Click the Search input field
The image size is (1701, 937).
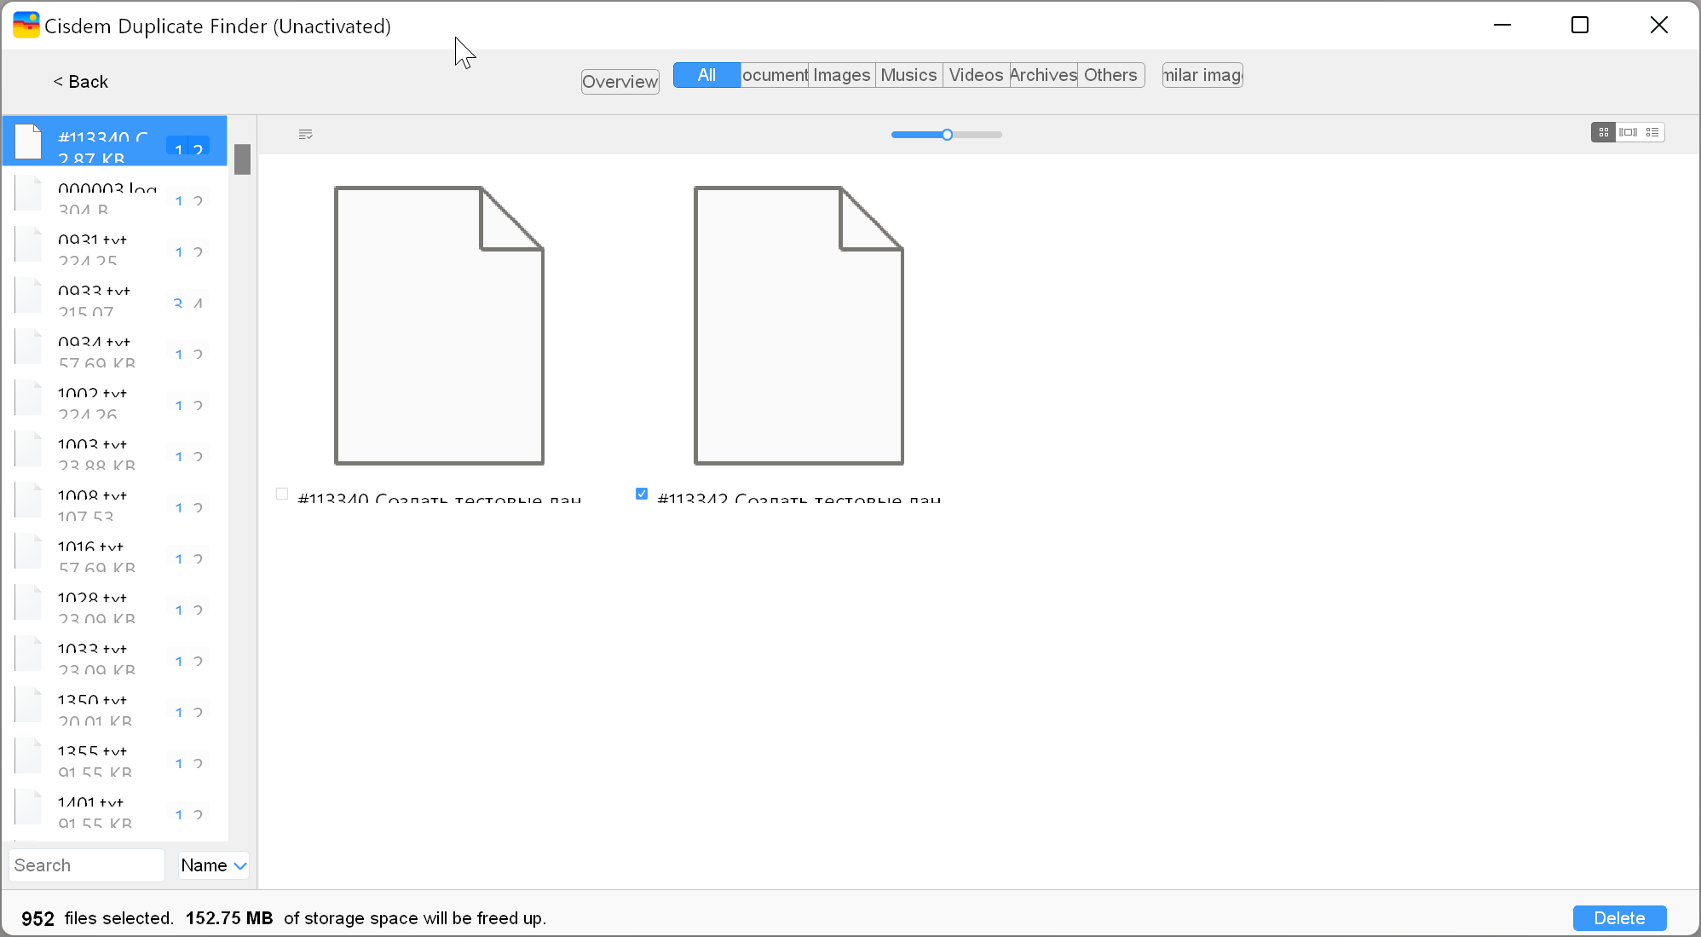pos(86,865)
